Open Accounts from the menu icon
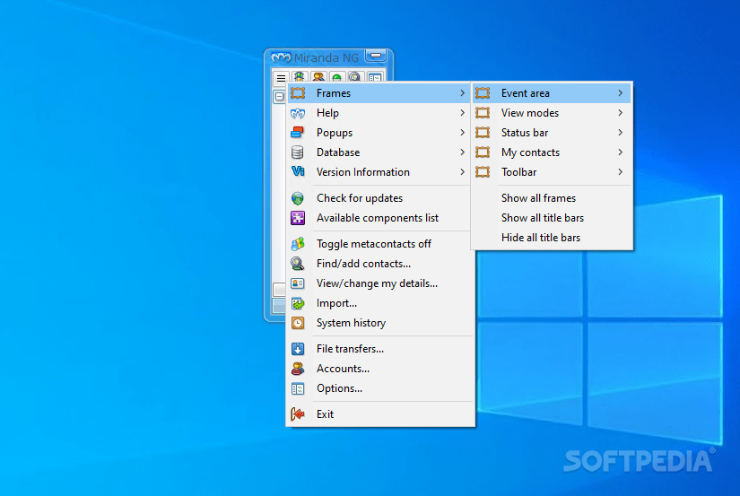This screenshot has height=496, width=740. click(x=298, y=369)
